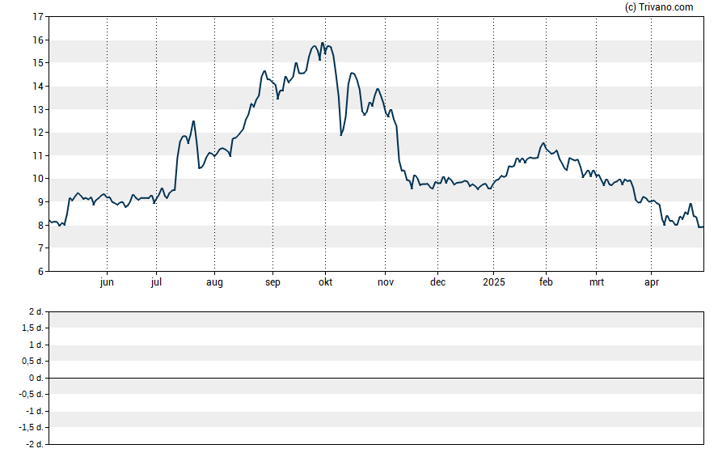Click the price axis value 11
Screen dimensions: 718x457
pos(38,156)
